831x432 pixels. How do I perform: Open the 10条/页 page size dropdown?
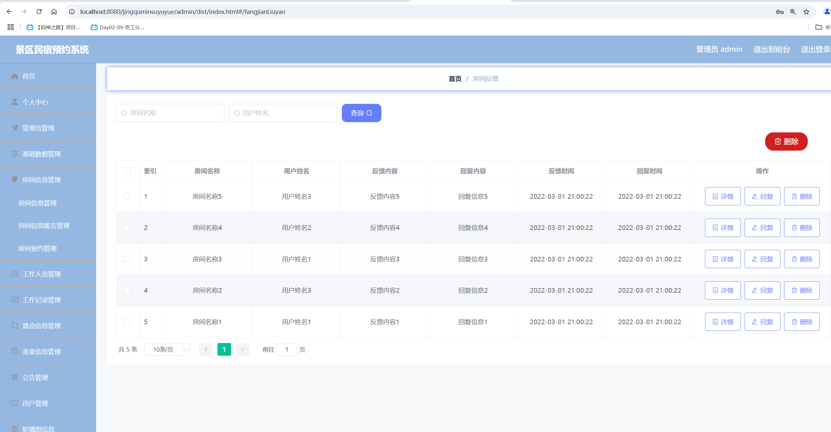[167, 349]
